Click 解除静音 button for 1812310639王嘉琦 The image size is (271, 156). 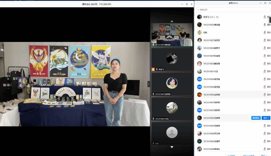coord(256,118)
